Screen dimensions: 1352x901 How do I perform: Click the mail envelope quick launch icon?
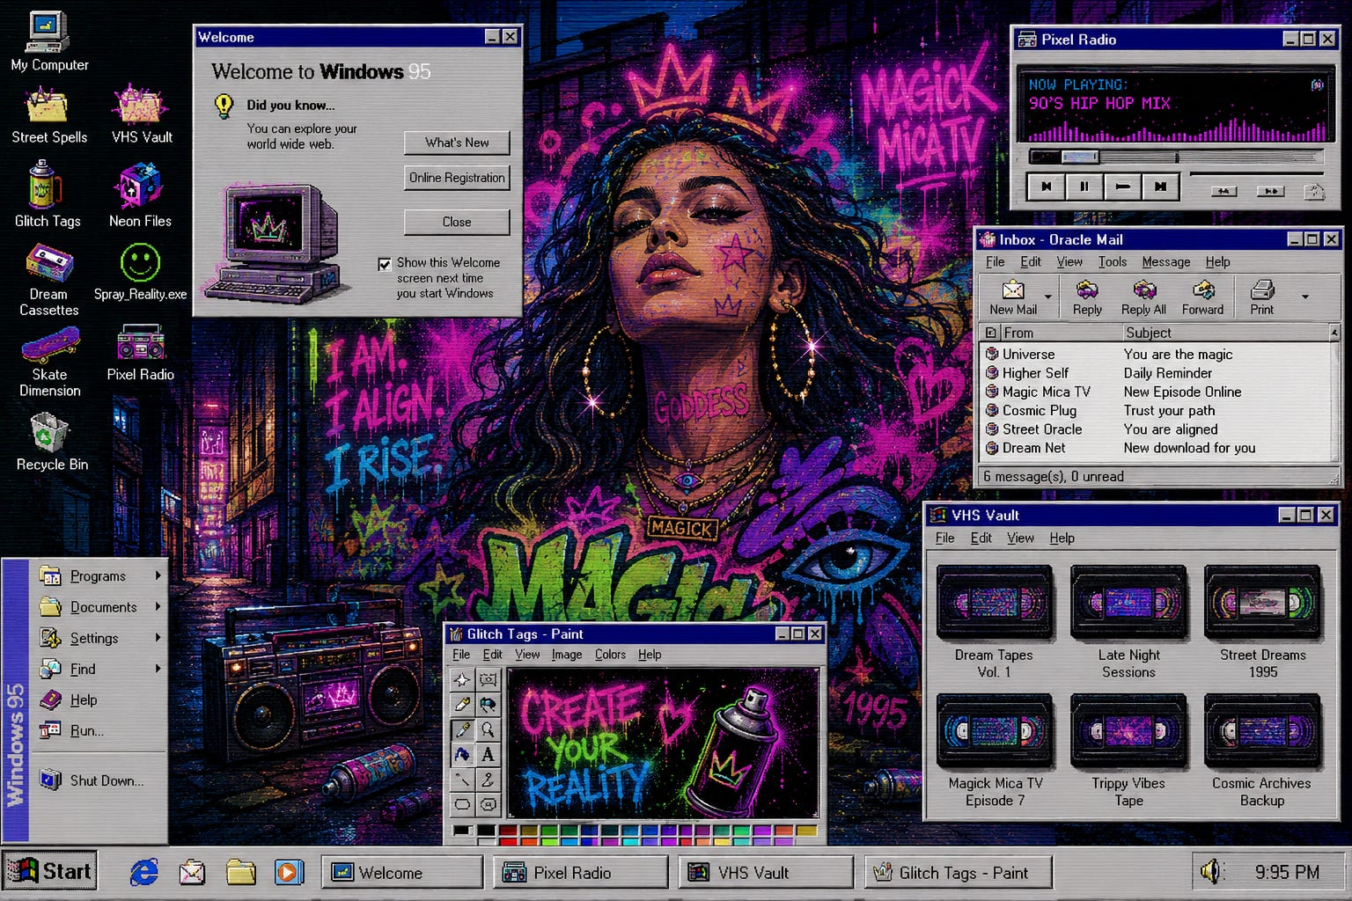pos(192,872)
